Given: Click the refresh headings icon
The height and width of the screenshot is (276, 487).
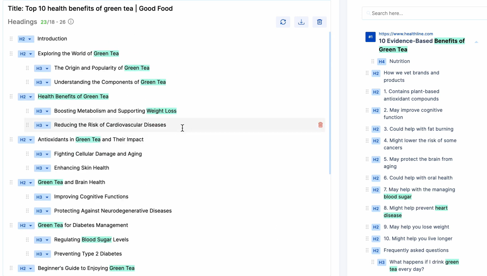Looking at the screenshot, I should tap(283, 22).
